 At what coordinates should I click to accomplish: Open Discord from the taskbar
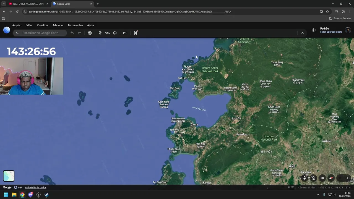tap(30, 195)
